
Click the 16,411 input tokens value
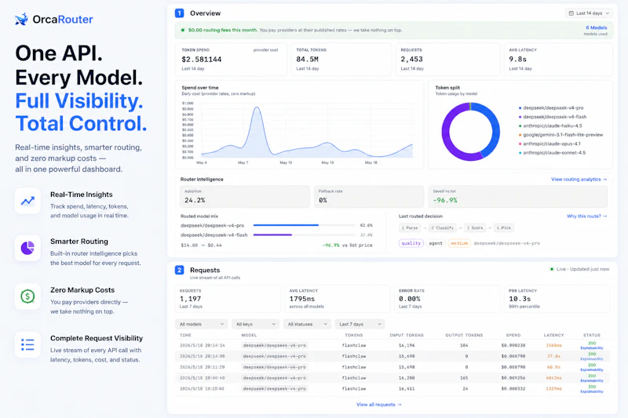point(407,388)
